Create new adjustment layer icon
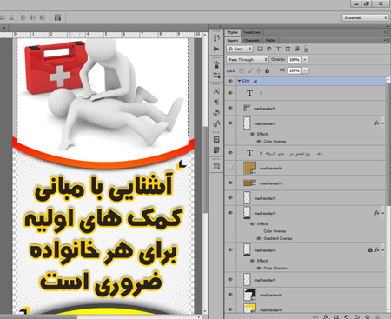Image resolution: width=391 pixels, height=319 pixels. (x=347, y=316)
